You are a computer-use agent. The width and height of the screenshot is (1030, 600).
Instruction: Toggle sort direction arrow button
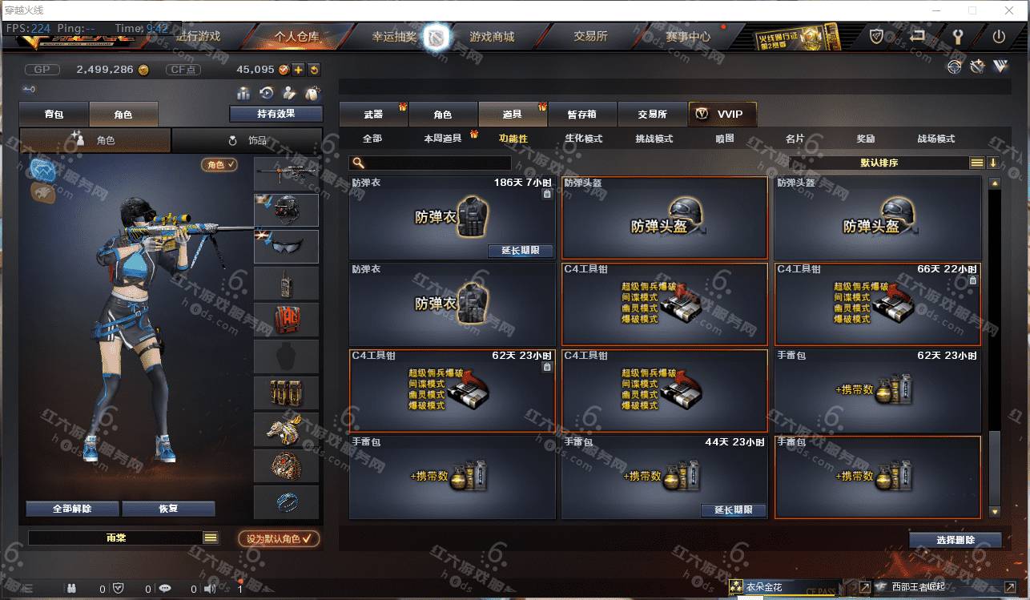click(993, 163)
